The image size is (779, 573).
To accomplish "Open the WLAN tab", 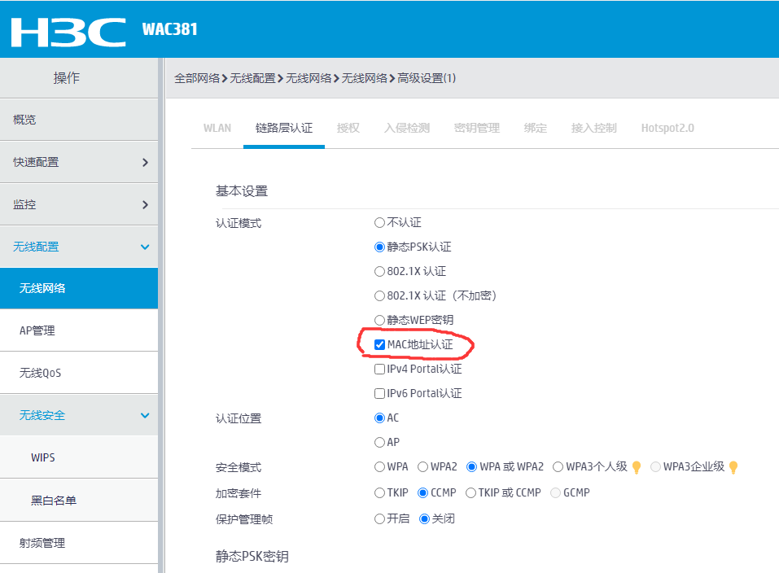I will tap(217, 129).
